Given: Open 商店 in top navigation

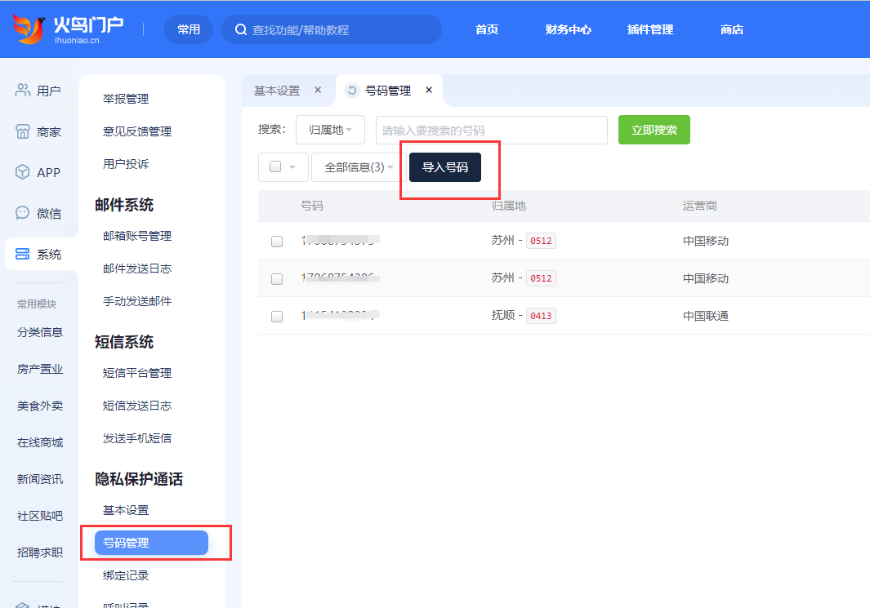Looking at the screenshot, I should click(x=731, y=29).
